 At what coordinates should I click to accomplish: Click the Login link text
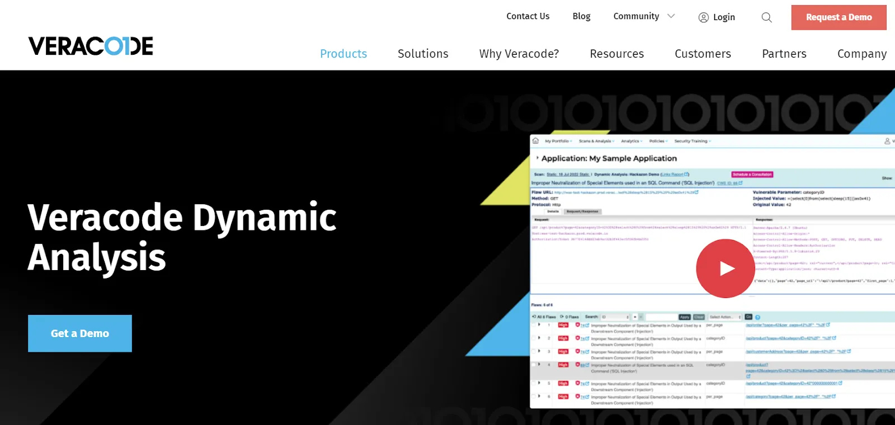[724, 17]
